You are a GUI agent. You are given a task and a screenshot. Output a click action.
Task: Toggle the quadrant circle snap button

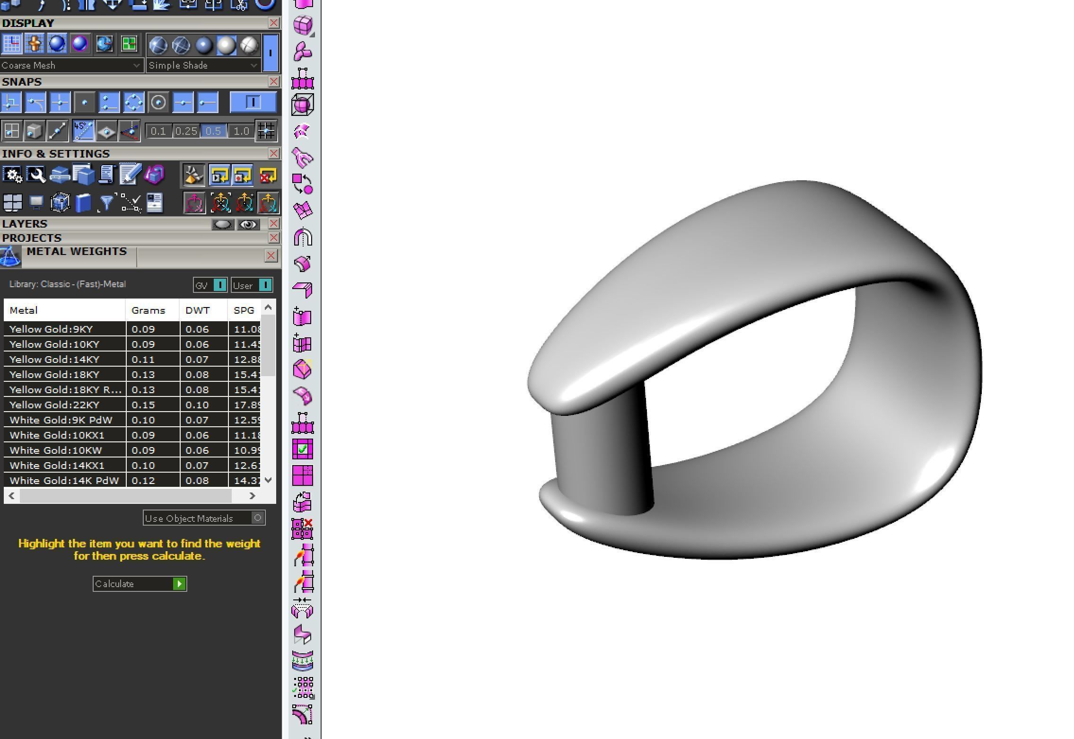(134, 102)
